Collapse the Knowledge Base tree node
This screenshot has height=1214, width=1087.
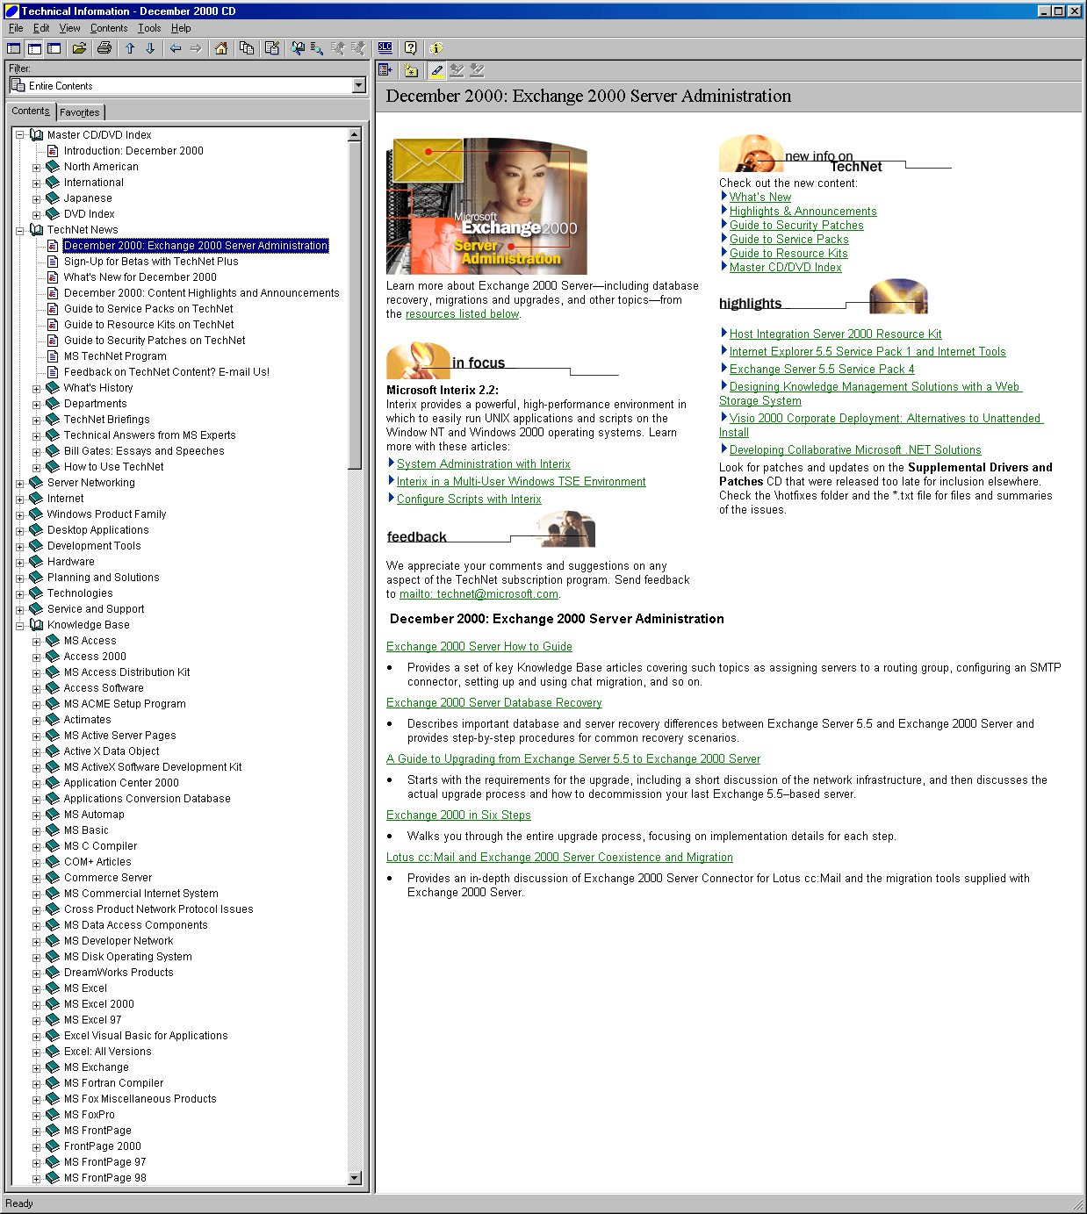(19, 625)
